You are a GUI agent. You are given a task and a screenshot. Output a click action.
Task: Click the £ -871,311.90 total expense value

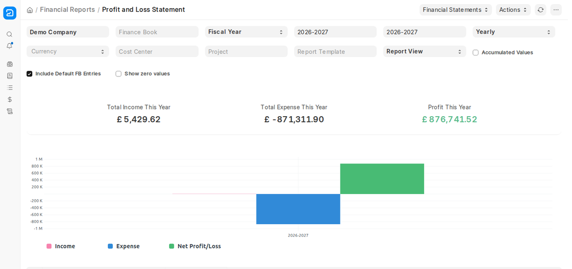tap(294, 119)
